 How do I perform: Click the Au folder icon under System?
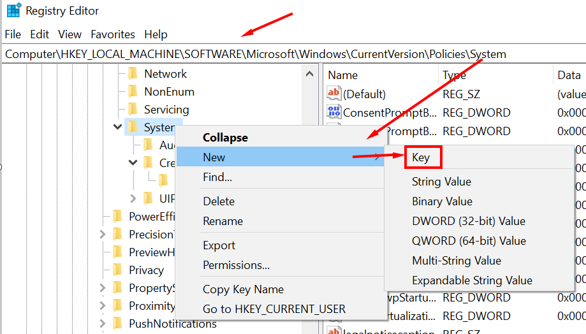click(x=149, y=145)
